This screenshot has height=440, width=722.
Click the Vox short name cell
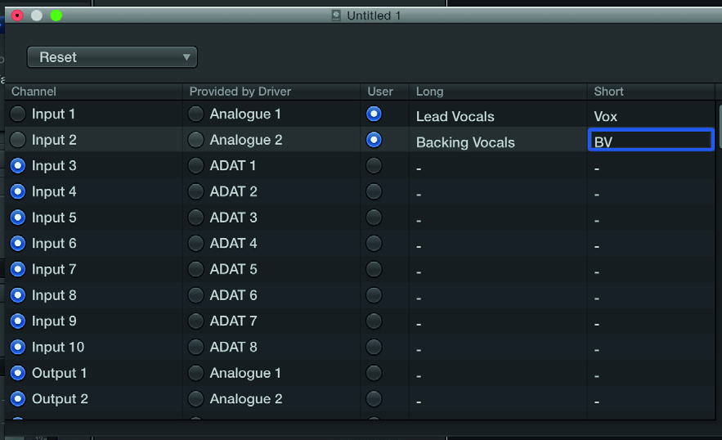point(651,114)
